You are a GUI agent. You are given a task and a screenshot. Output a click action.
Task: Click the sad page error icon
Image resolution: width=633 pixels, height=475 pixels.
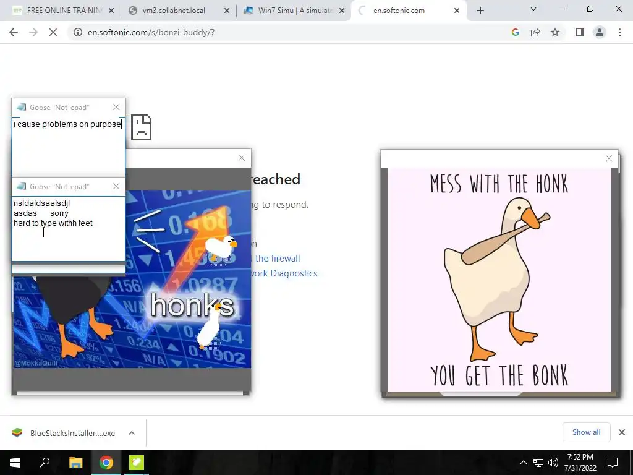pos(142,127)
